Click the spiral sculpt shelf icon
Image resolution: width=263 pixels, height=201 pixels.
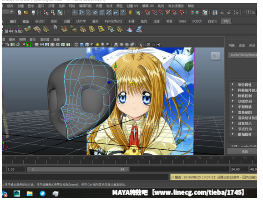55,27
